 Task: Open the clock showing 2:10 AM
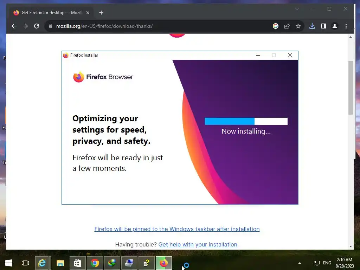pyautogui.click(x=345, y=263)
